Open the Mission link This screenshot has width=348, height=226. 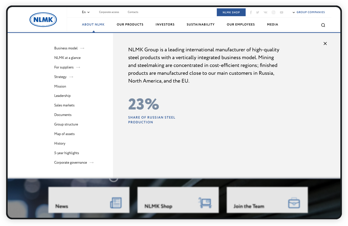(x=60, y=86)
